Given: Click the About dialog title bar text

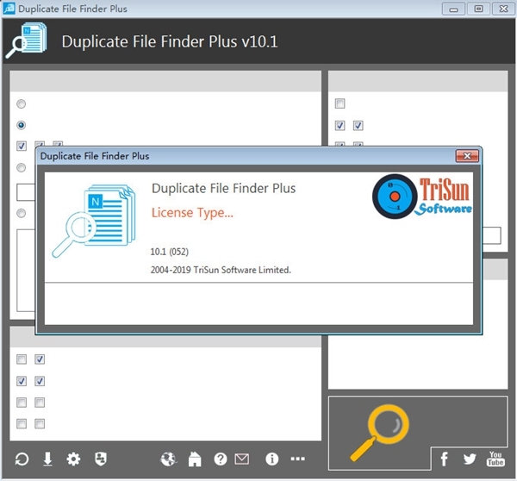Looking at the screenshot, I should pyautogui.click(x=95, y=156).
